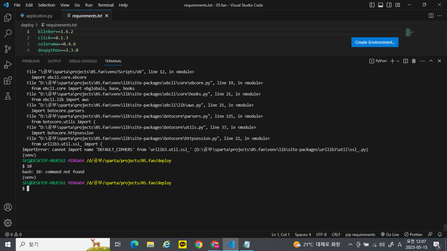The height and width of the screenshot is (251, 447).
Task: Change the UTF-8 file encoding
Action: click(321, 234)
